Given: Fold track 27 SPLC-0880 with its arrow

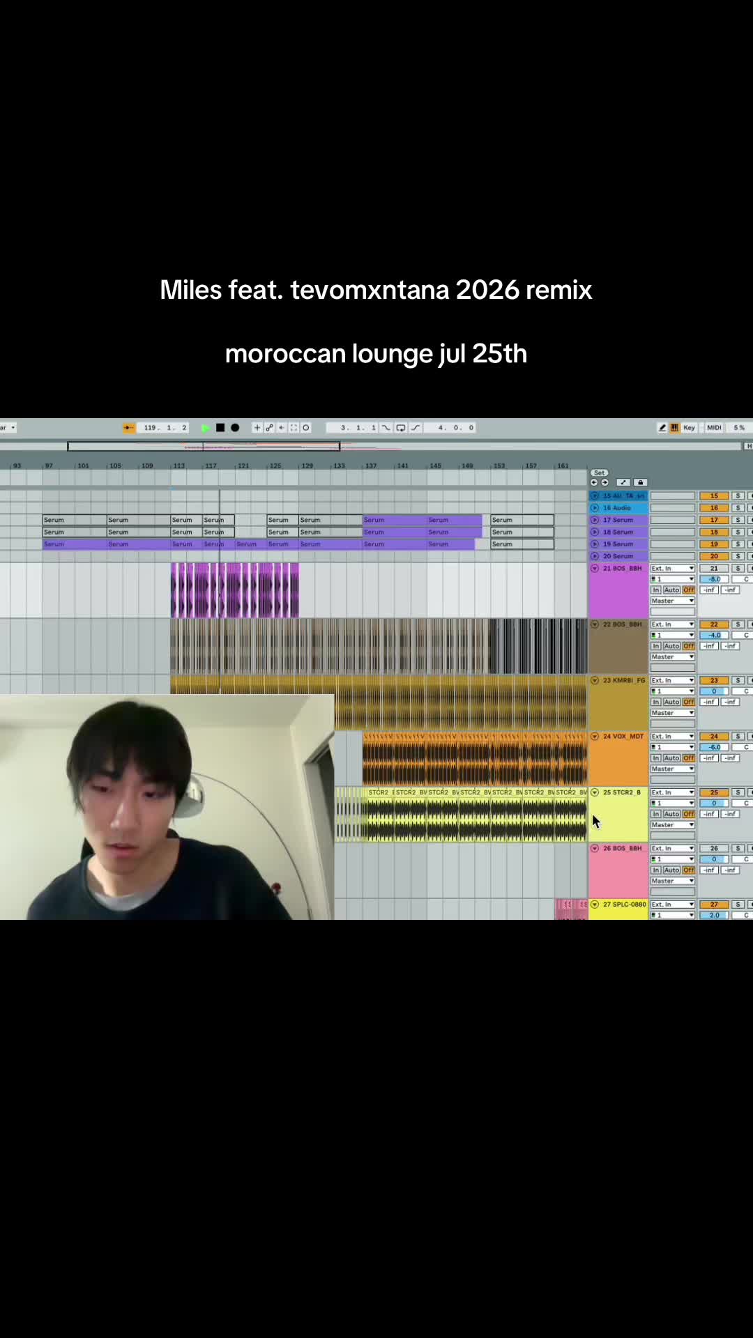Looking at the screenshot, I should (595, 905).
